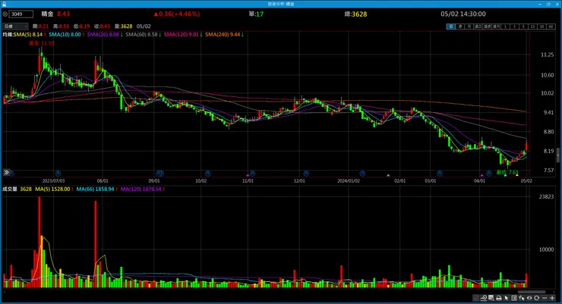Click the SMA(60) 8.58 moving average label
Image resolution: width=562 pixels, height=304 pixels.
point(141,35)
